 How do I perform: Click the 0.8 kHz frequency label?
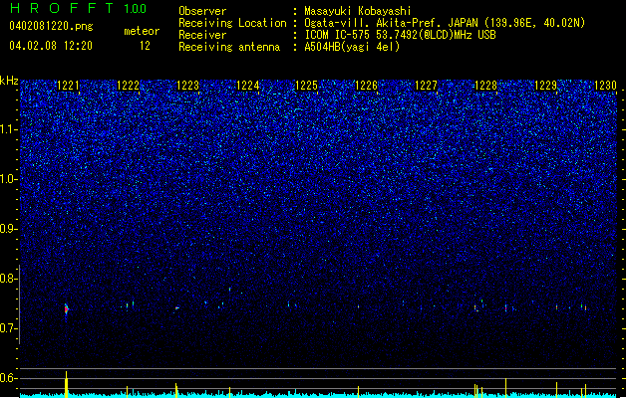9,279
